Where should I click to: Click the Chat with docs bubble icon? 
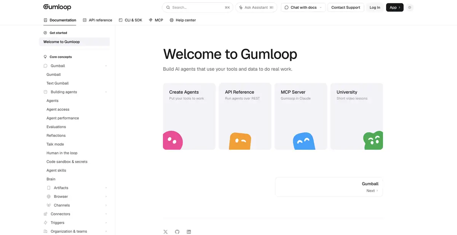[x=286, y=7]
